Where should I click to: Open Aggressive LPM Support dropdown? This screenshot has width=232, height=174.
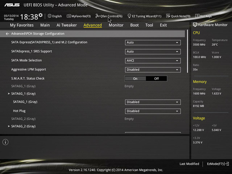(153, 70)
